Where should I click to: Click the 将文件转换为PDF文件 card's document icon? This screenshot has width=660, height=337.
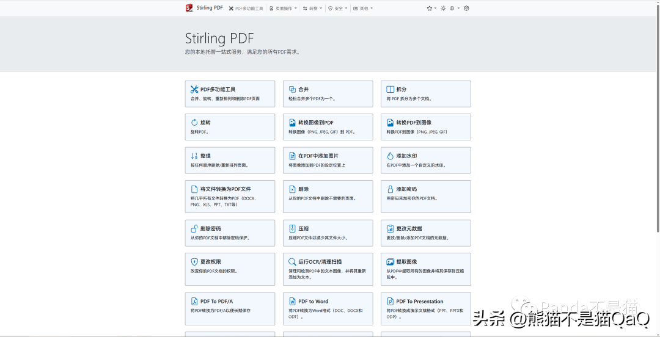pos(194,189)
